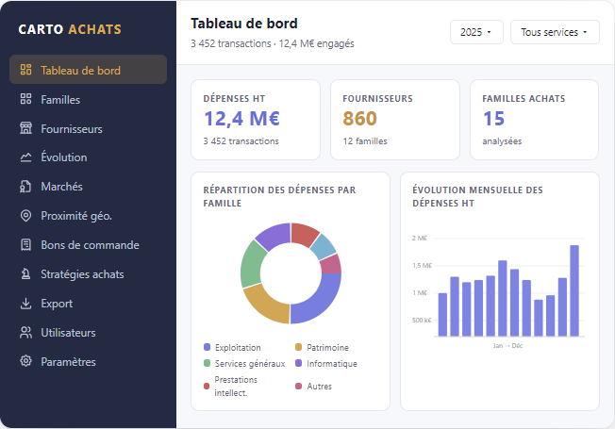Click the first January bar
The image size is (615, 429).
click(442, 315)
